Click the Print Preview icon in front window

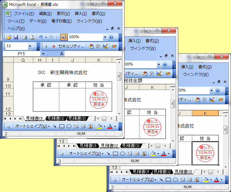[x=32, y=37]
